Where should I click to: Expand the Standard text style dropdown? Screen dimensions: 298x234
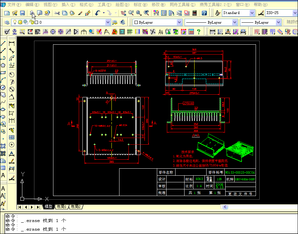click(x=252, y=13)
